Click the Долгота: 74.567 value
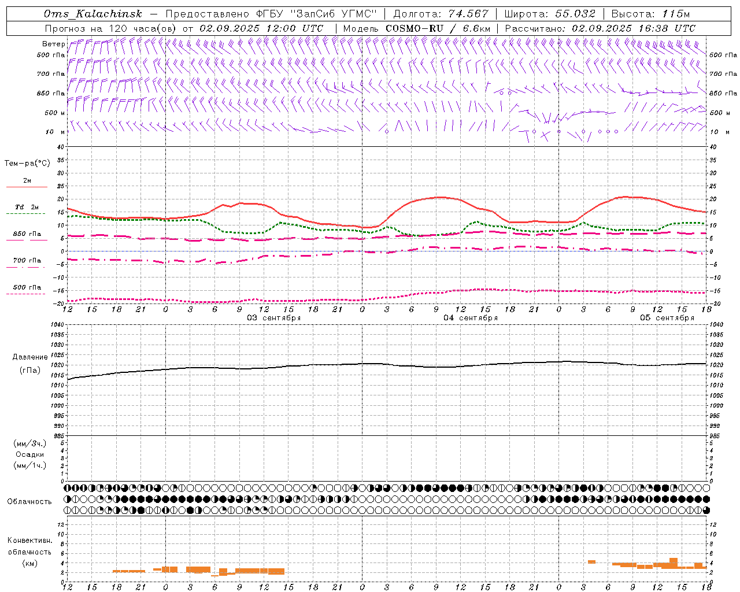The image size is (740, 592). click(441, 14)
